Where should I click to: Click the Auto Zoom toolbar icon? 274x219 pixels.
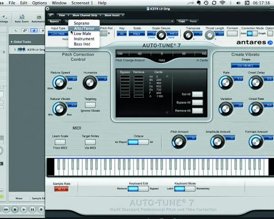(x=22, y=17)
